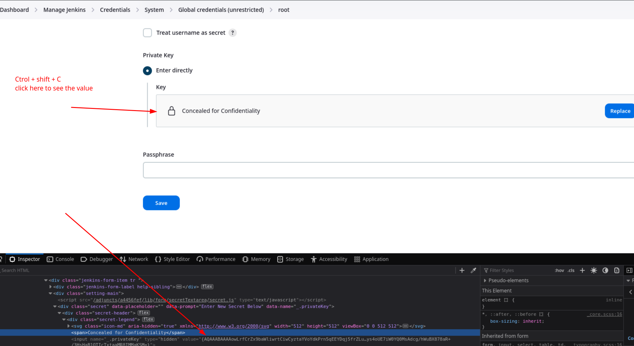Click the blue Save button

coord(161,203)
